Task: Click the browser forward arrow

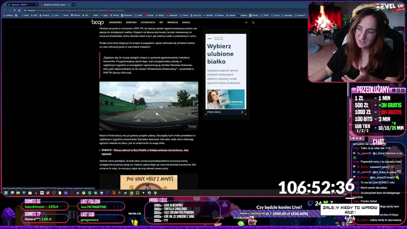Action: [x=10, y=10]
